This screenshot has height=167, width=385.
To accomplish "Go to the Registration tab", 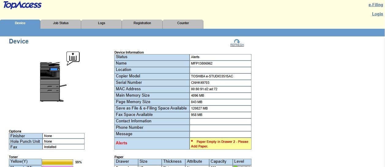I will pyautogui.click(x=142, y=23).
